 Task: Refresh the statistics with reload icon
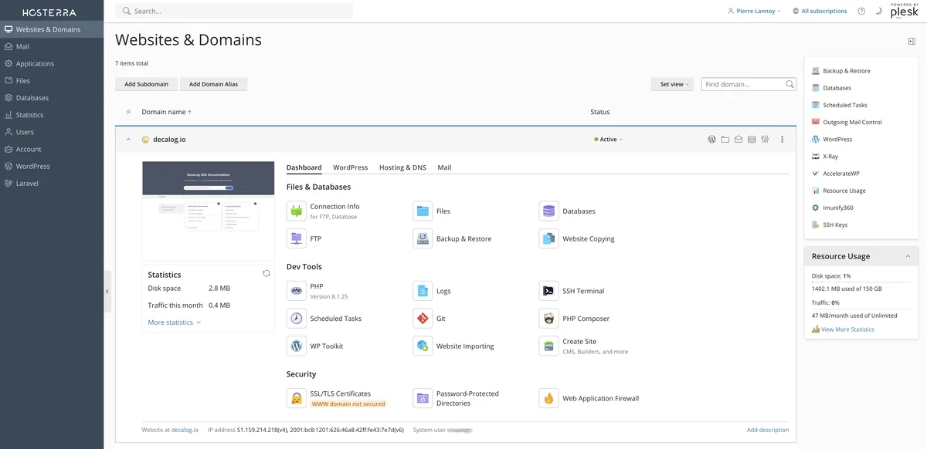pos(267,273)
